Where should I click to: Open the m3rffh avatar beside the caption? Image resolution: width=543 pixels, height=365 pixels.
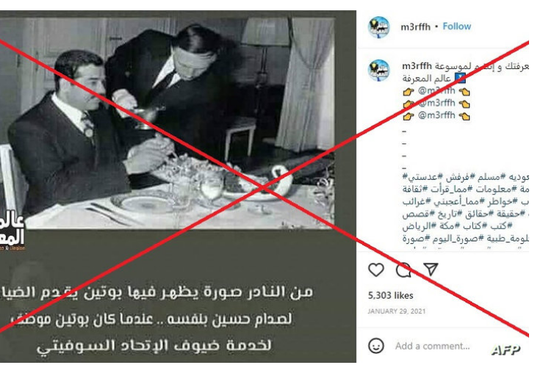click(x=379, y=71)
